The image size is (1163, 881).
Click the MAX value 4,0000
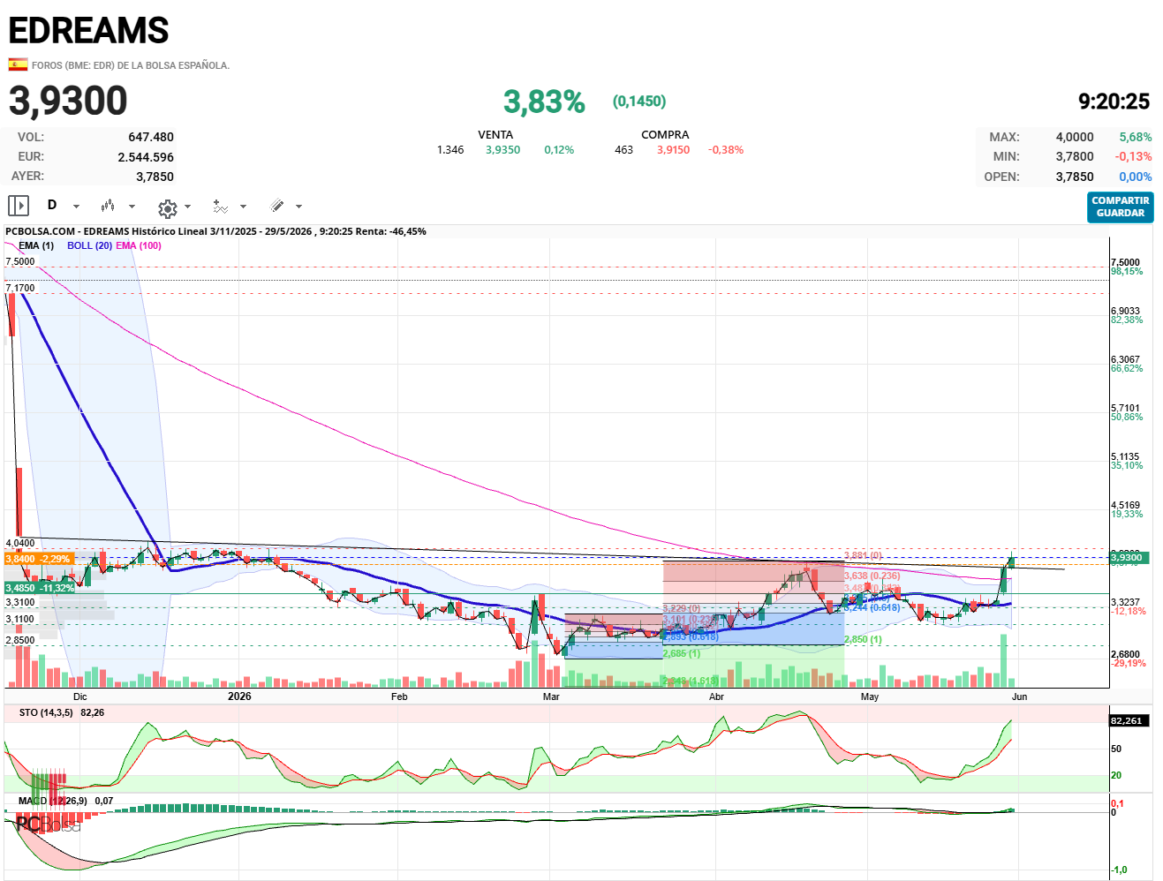[x=1075, y=137]
